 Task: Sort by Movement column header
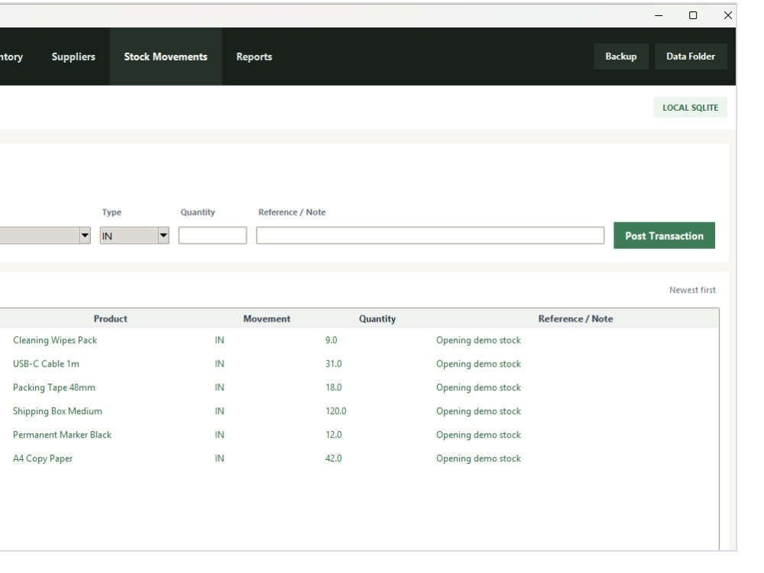tap(267, 319)
